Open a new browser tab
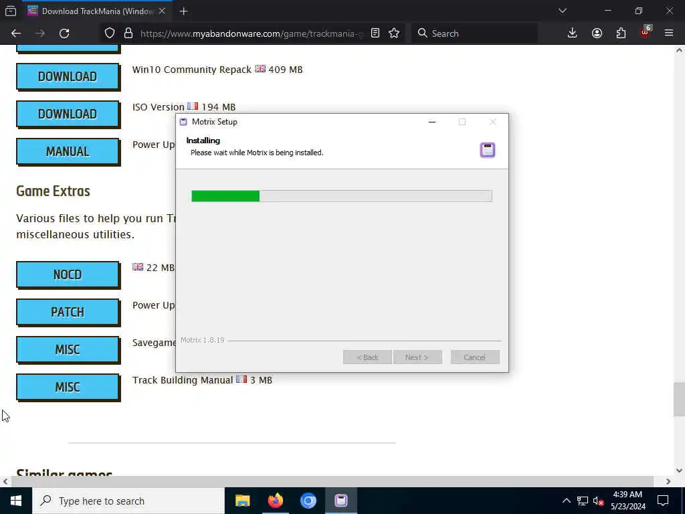The image size is (685, 514). pos(183,11)
